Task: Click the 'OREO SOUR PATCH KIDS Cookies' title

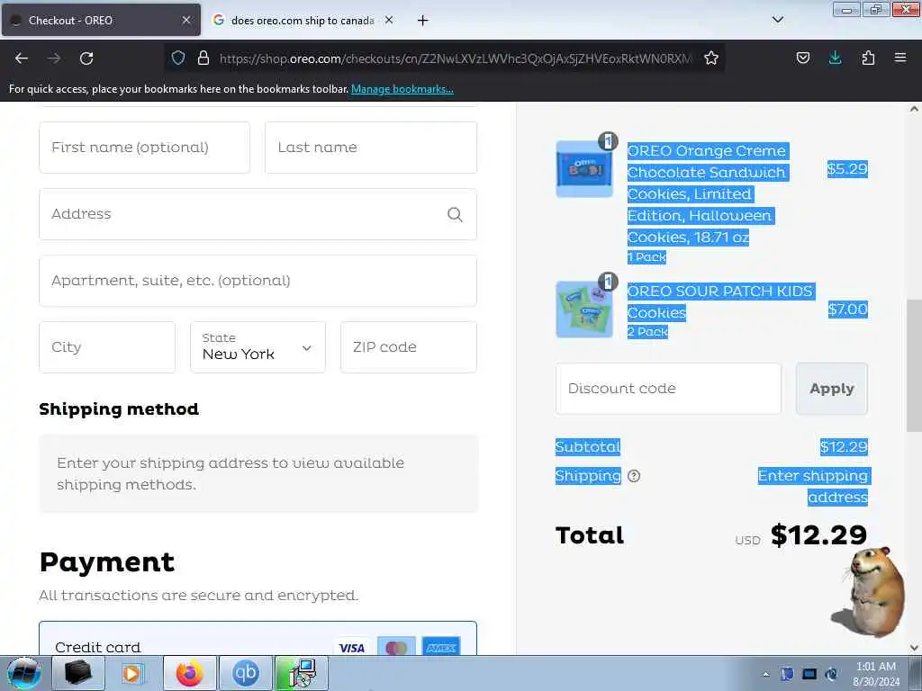Action: (x=720, y=302)
